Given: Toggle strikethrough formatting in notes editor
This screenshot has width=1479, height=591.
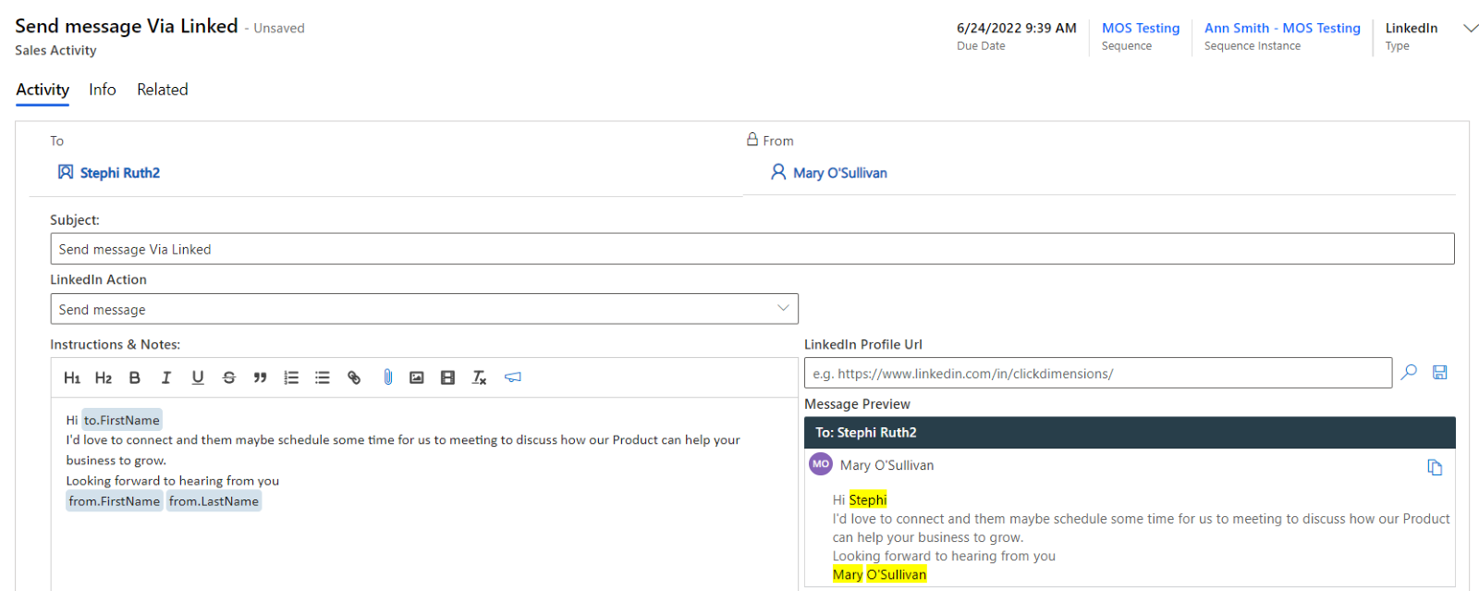Looking at the screenshot, I should tap(229, 377).
